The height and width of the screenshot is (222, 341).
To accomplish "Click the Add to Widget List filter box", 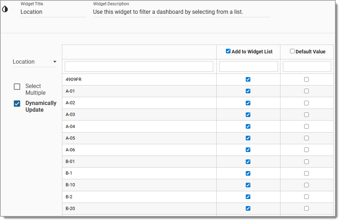I will tap(248, 66).
